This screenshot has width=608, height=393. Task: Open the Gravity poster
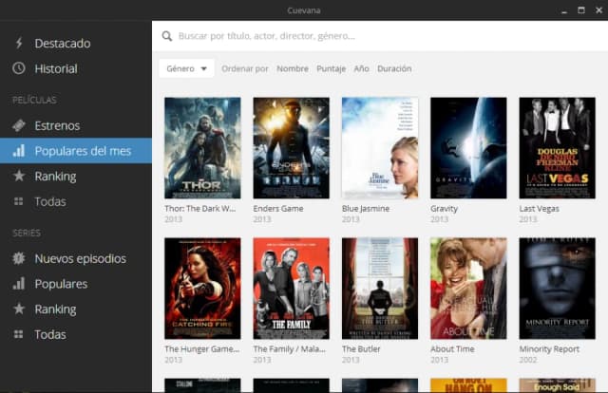tap(468, 148)
